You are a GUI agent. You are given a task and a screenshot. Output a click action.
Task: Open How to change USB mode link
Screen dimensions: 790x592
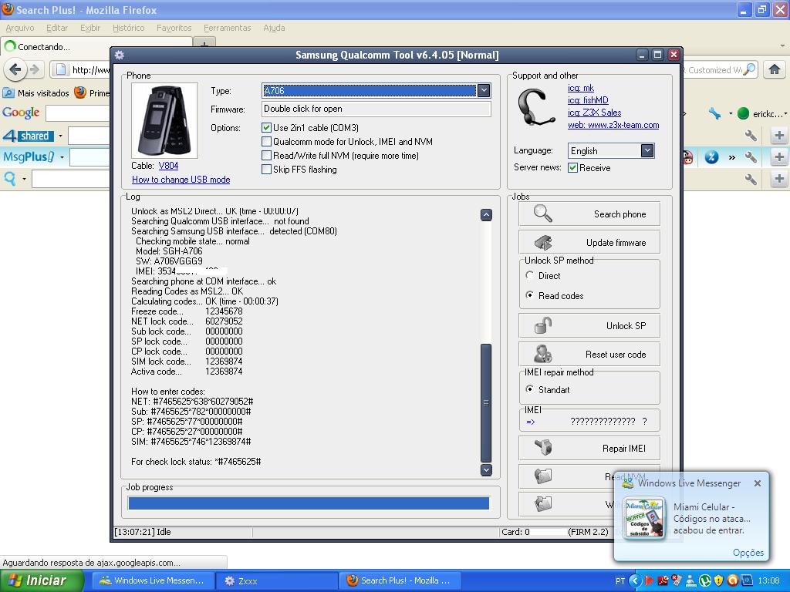point(181,180)
